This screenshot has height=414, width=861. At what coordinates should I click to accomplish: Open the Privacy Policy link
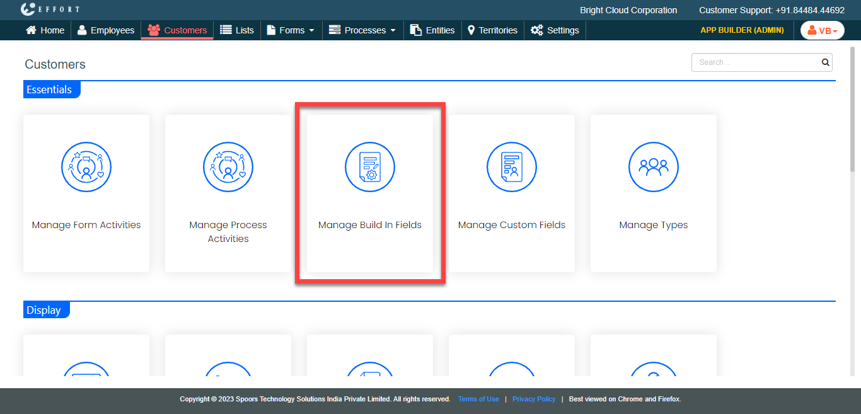534,399
